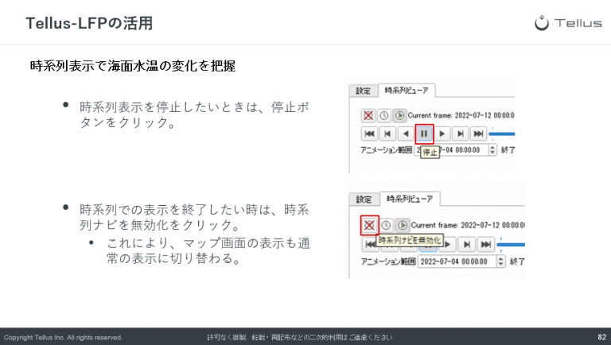Click アニメーション範囲 label in lower panel

click(x=388, y=262)
